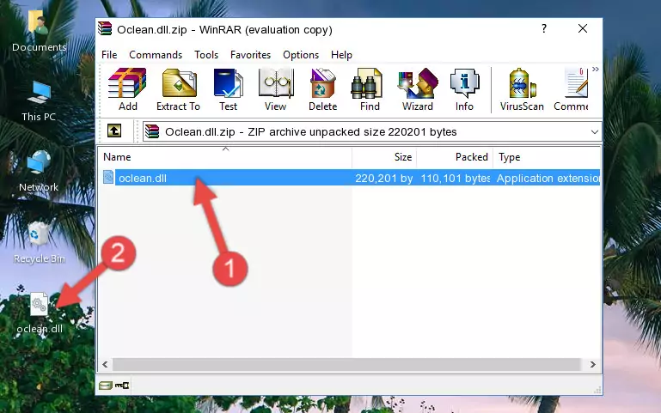Open the Find binoculars tool
Image resolution: width=661 pixels, height=413 pixels.
click(370, 89)
